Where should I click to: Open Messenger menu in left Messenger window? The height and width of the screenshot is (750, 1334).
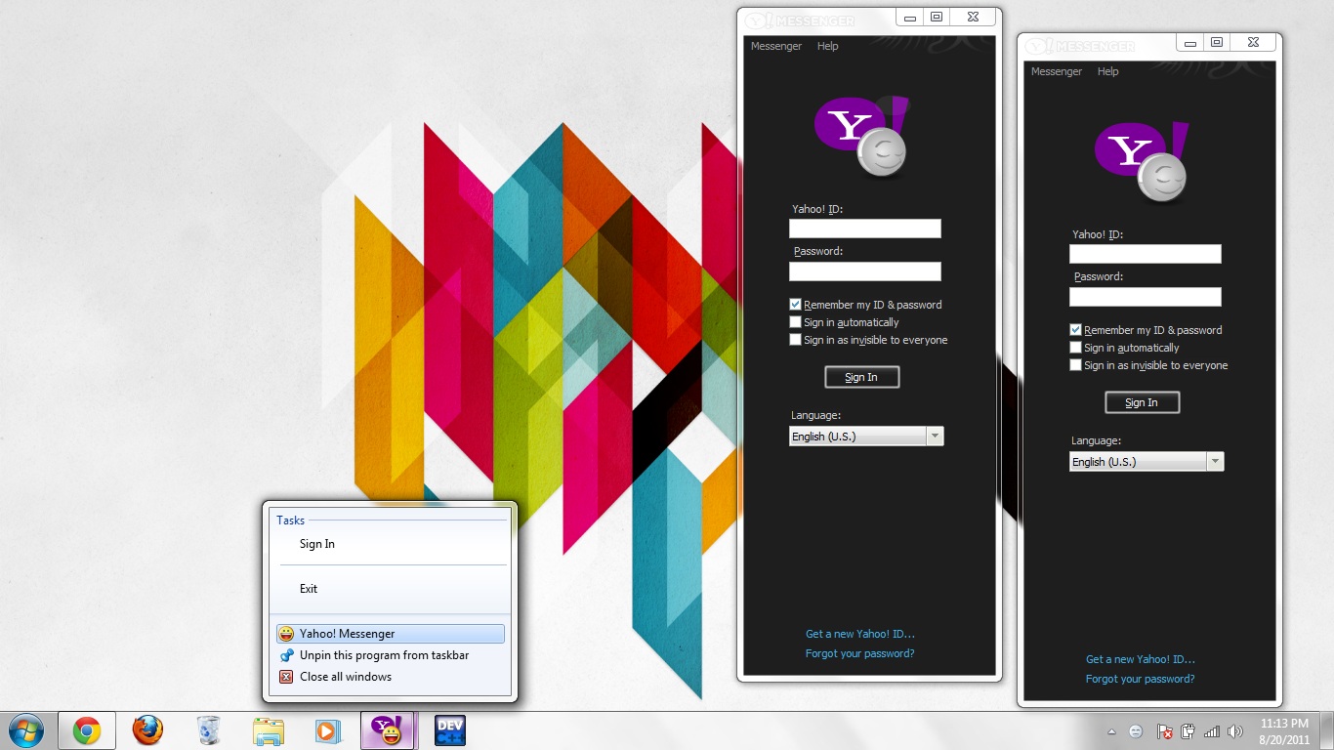pos(775,46)
